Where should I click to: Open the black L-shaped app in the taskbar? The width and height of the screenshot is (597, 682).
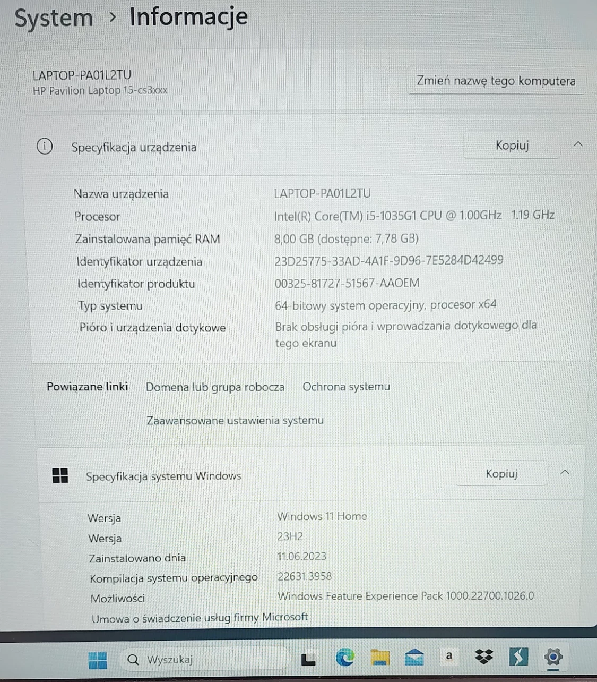pos(308,659)
